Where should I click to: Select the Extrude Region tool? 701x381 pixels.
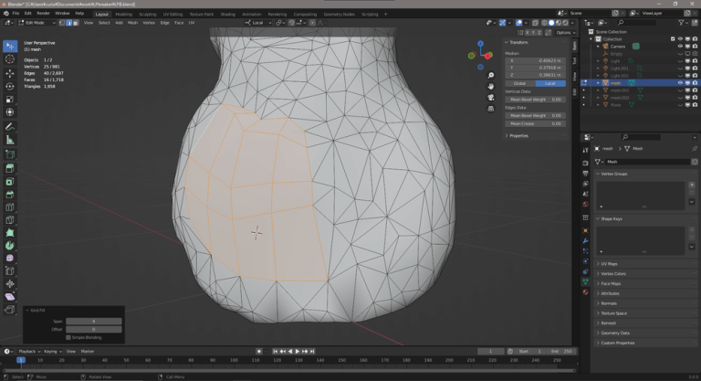(10, 168)
